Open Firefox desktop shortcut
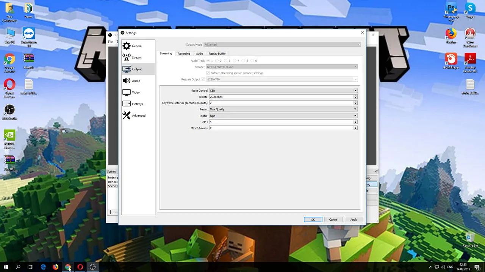This screenshot has height=272, width=485. coord(451,36)
